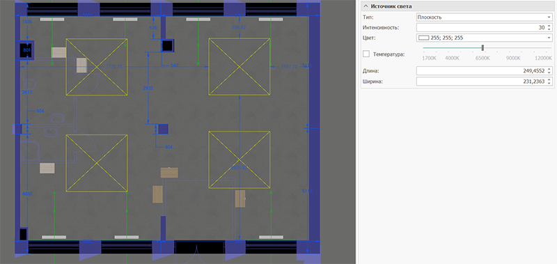Image resolution: width=557 pixels, height=264 pixels.
Task: Click the 6500K temperature label
Action: point(483,58)
